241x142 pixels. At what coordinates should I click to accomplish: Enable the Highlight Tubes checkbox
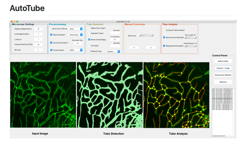click(89, 33)
